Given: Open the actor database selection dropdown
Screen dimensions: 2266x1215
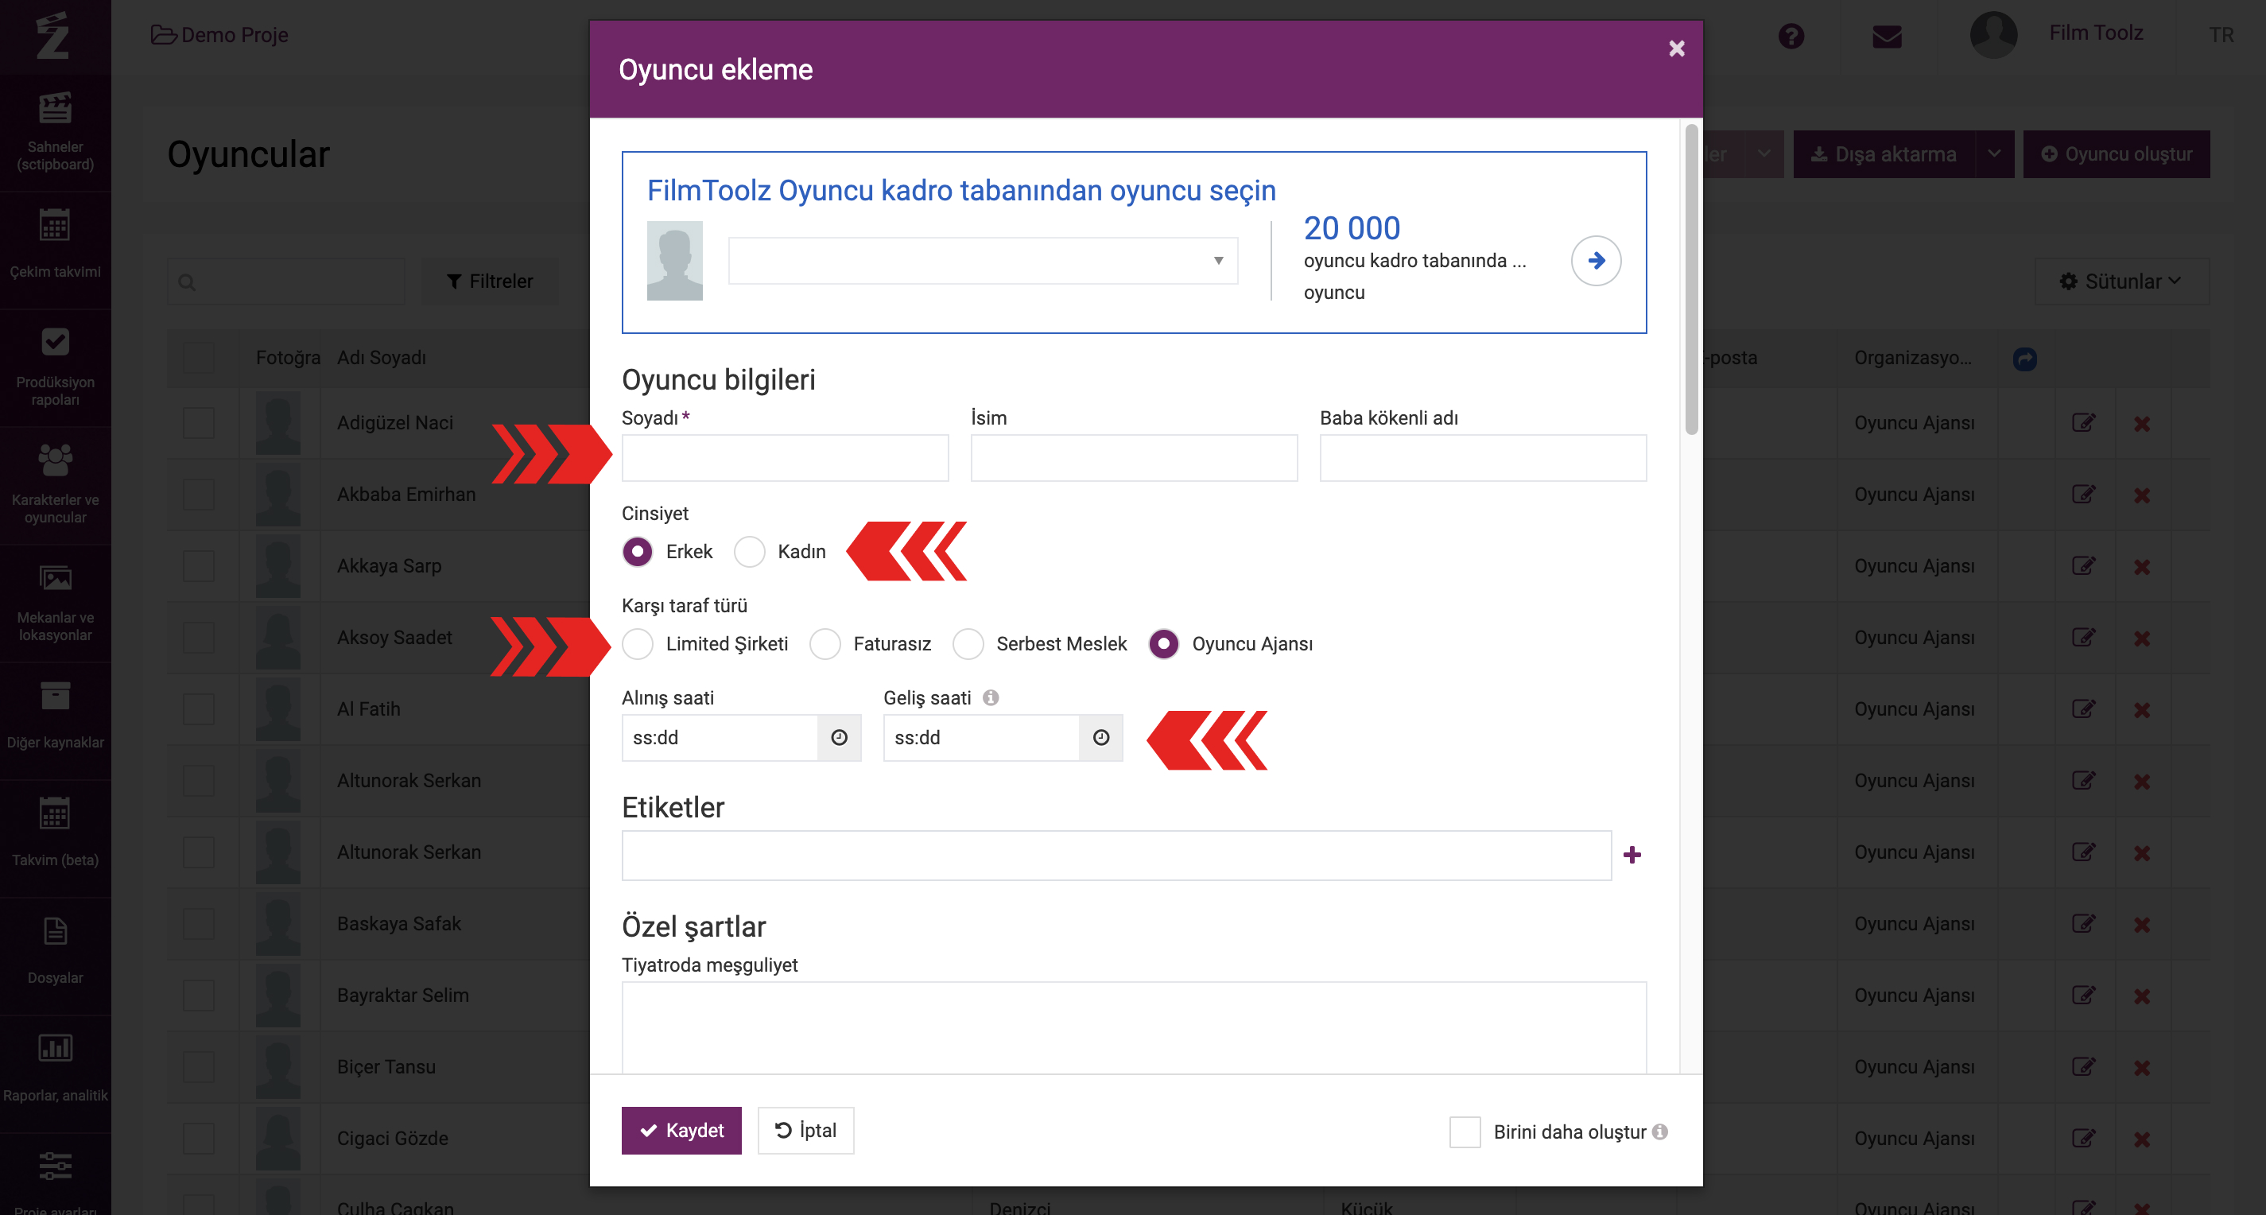Looking at the screenshot, I should (x=983, y=261).
